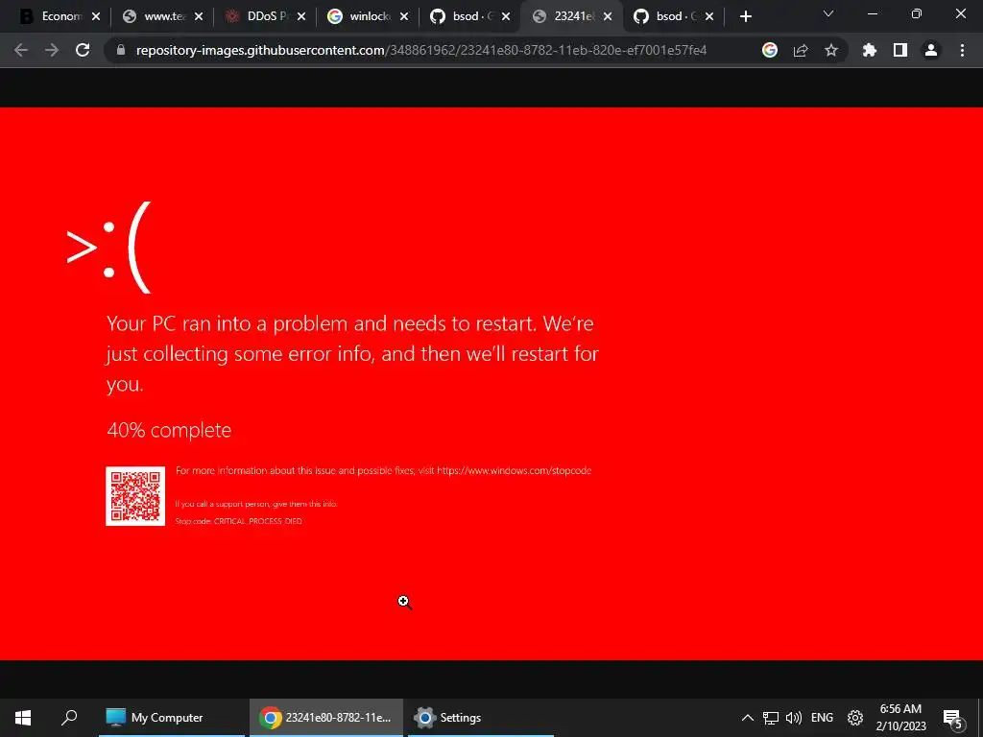983x737 pixels.
Task: Open a new tab with plus button
Action: pos(745,16)
